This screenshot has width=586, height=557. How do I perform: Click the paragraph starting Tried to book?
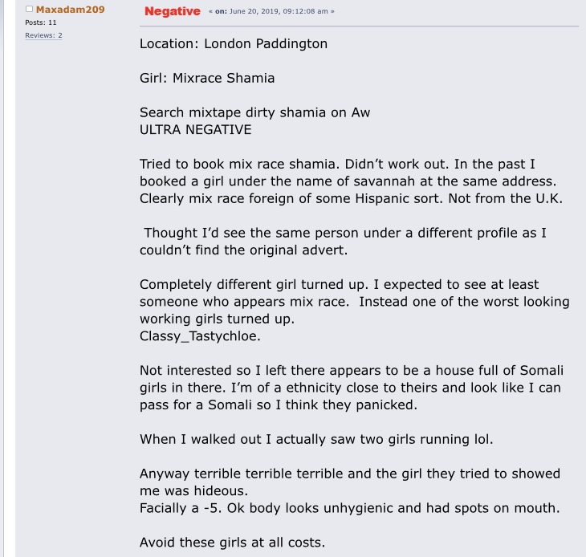pyautogui.click(x=352, y=181)
